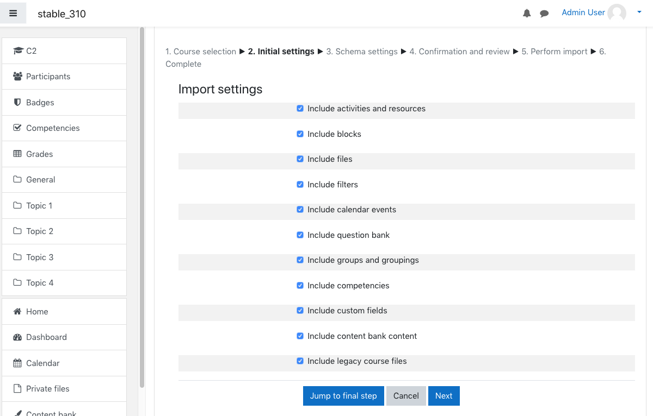Open Grades sidebar item
Image resolution: width=653 pixels, height=416 pixels.
[64, 154]
